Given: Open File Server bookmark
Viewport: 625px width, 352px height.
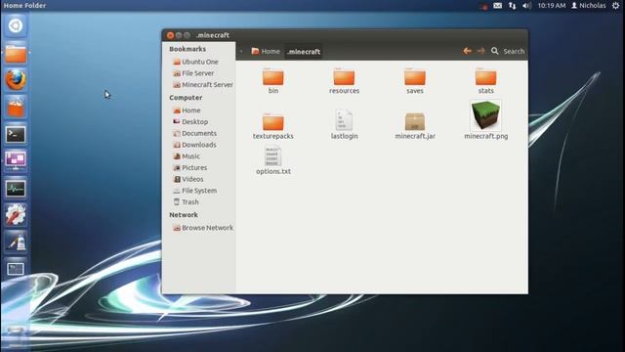Looking at the screenshot, I should tap(193, 73).
